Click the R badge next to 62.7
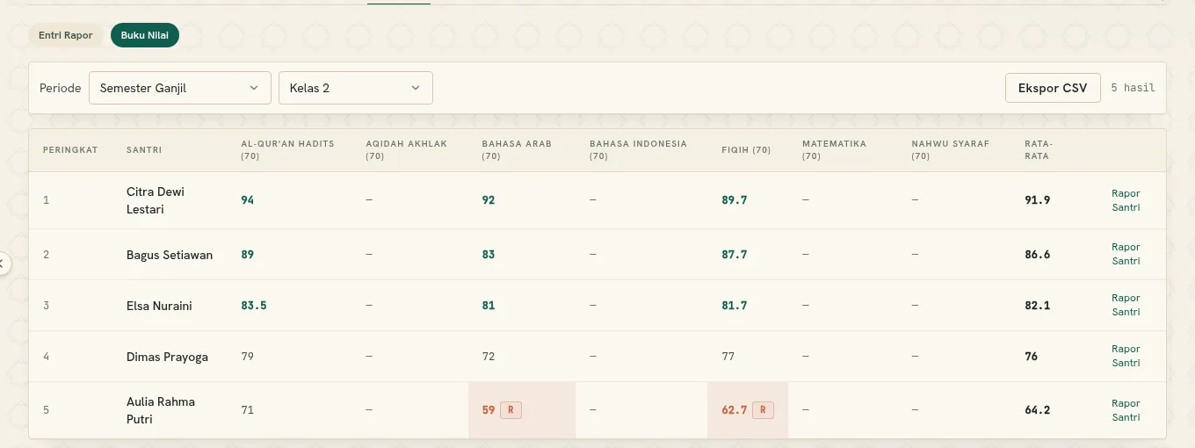Viewport: 1195px width, 448px height. click(x=763, y=410)
